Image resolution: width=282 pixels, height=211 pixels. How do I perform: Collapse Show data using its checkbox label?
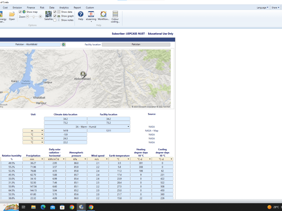55,12
